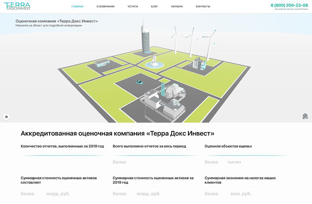Open the КОНТАКТЫ menu item

[x=203, y=6]
